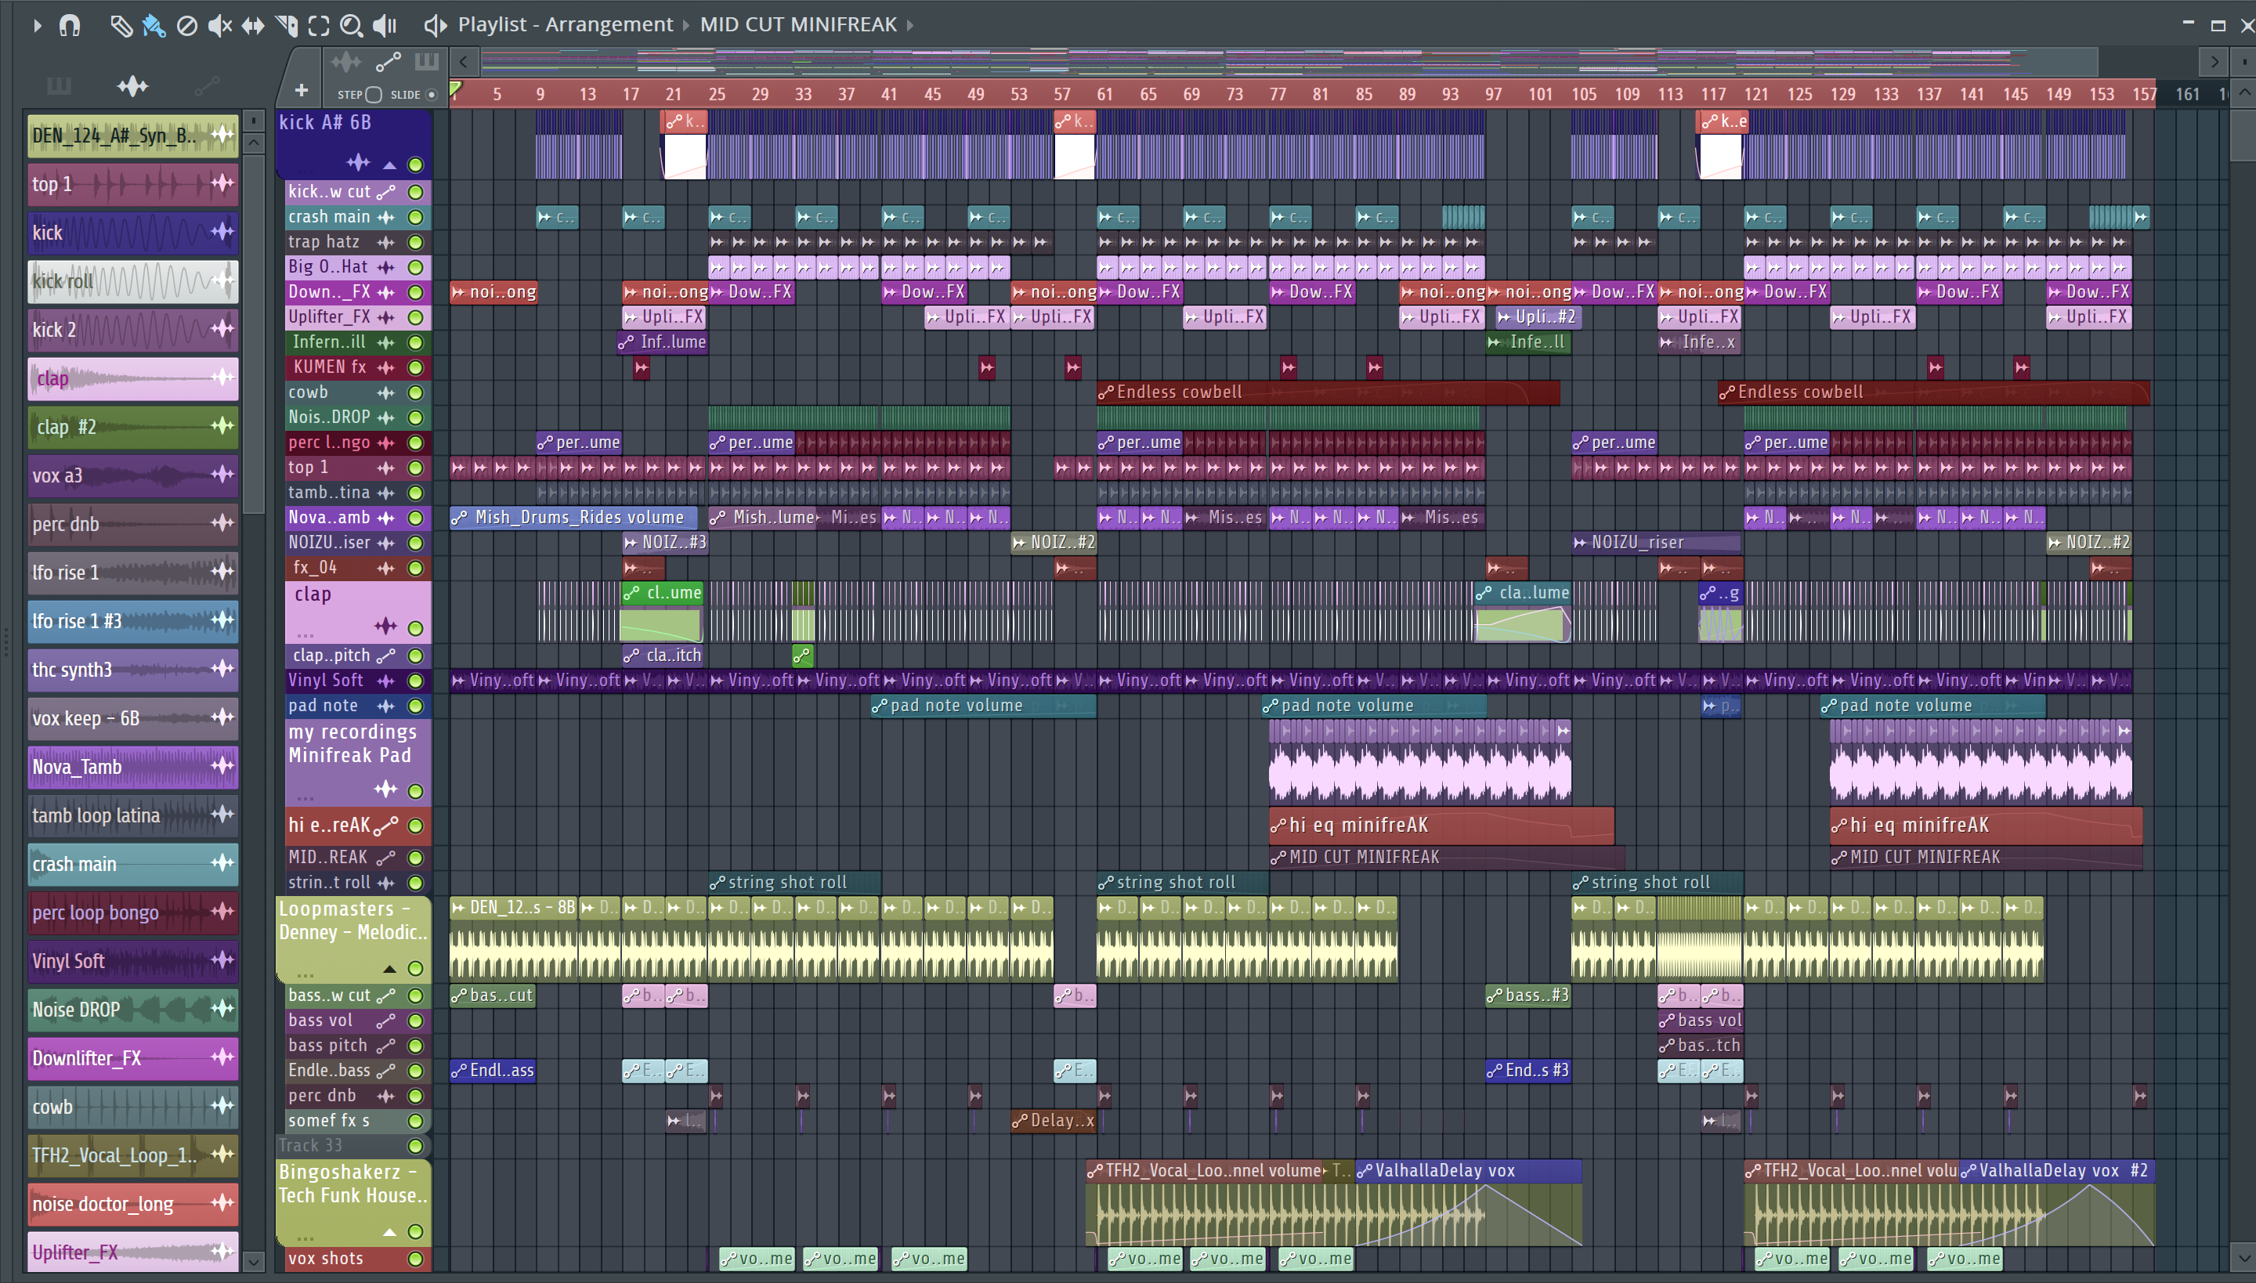
Task: Click the piano icon in track header
Action: [426, 62]
